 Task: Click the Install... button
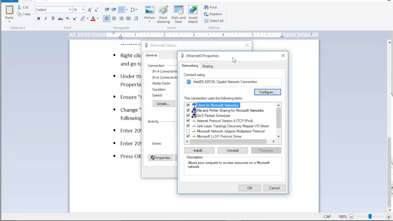[x=199, y=150]
